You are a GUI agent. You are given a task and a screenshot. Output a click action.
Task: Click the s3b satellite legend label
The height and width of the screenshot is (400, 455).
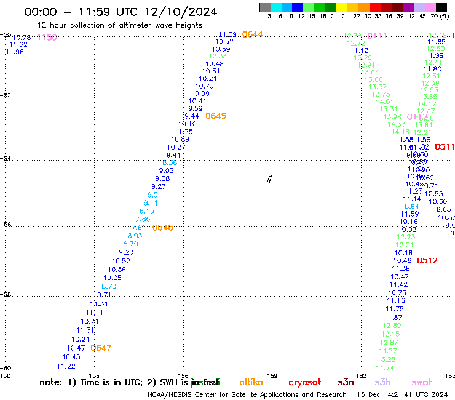(382, 382)
